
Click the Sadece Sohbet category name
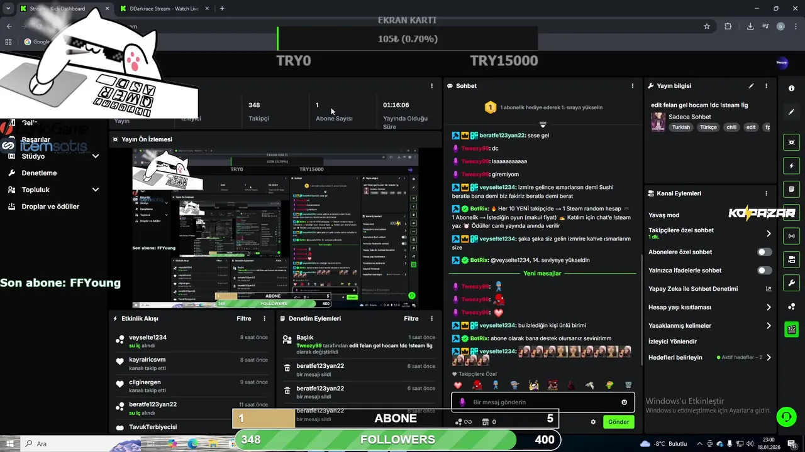(690, 117)
